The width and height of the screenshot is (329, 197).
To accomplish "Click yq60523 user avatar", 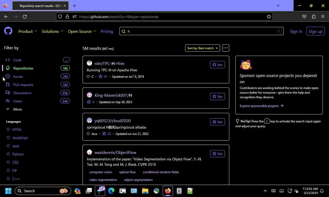I will click(89, 121).
